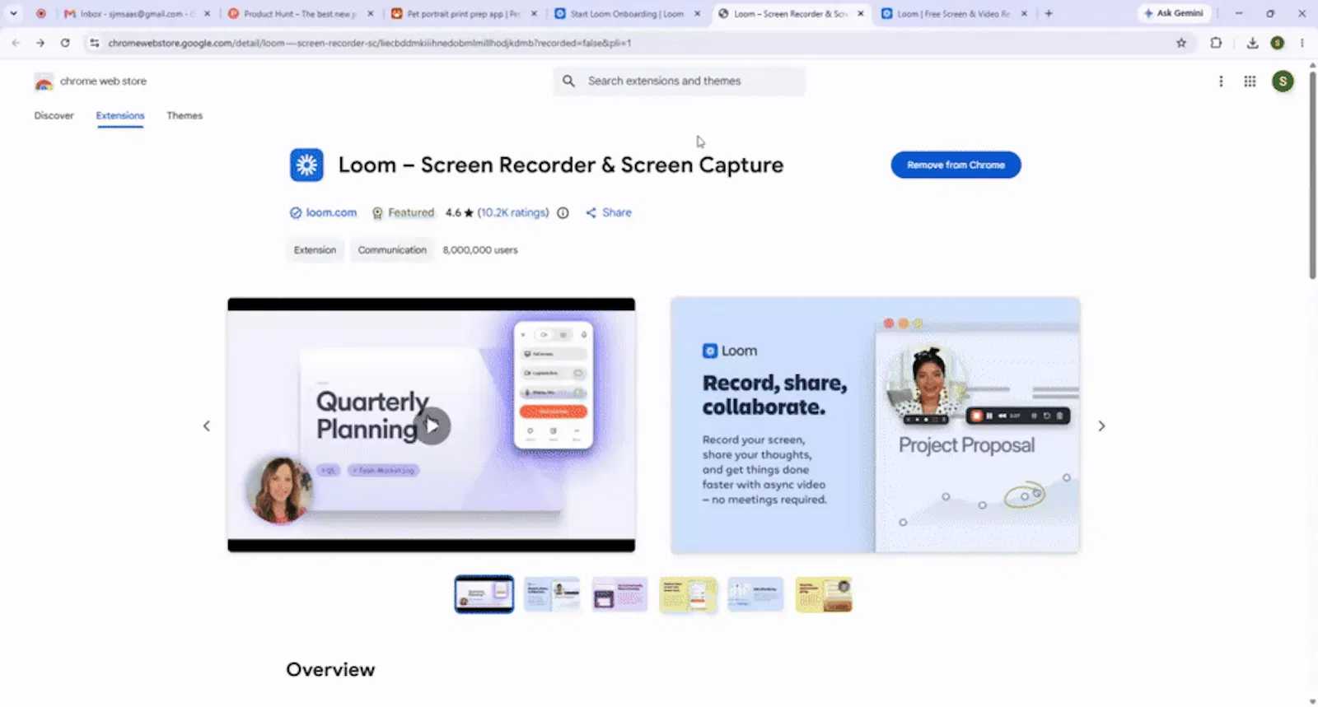
Task: Bookmark this page with the star icon
Action: point(1181,43)
